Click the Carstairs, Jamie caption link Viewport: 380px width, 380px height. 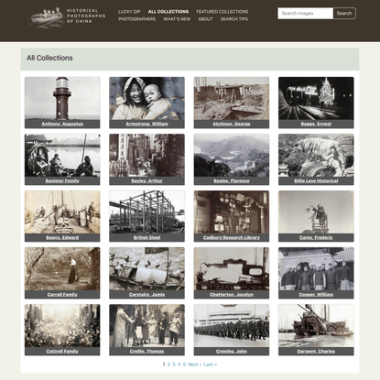click(147, 295)
